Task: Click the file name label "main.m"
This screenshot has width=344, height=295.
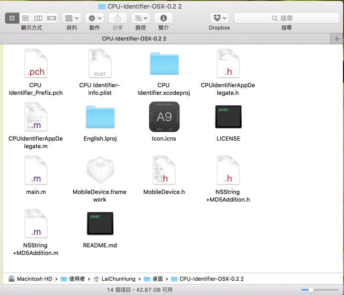Action: coord(36,192)
